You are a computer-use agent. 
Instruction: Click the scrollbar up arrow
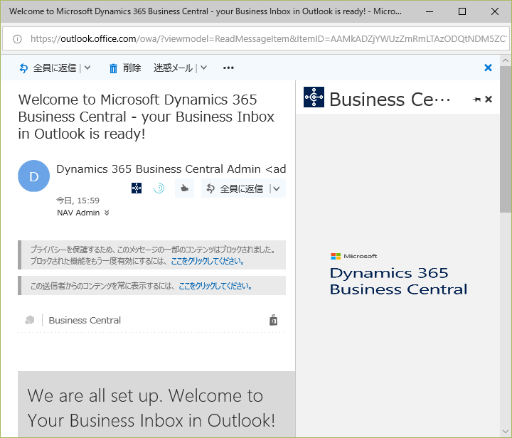[x=506, y=60]
